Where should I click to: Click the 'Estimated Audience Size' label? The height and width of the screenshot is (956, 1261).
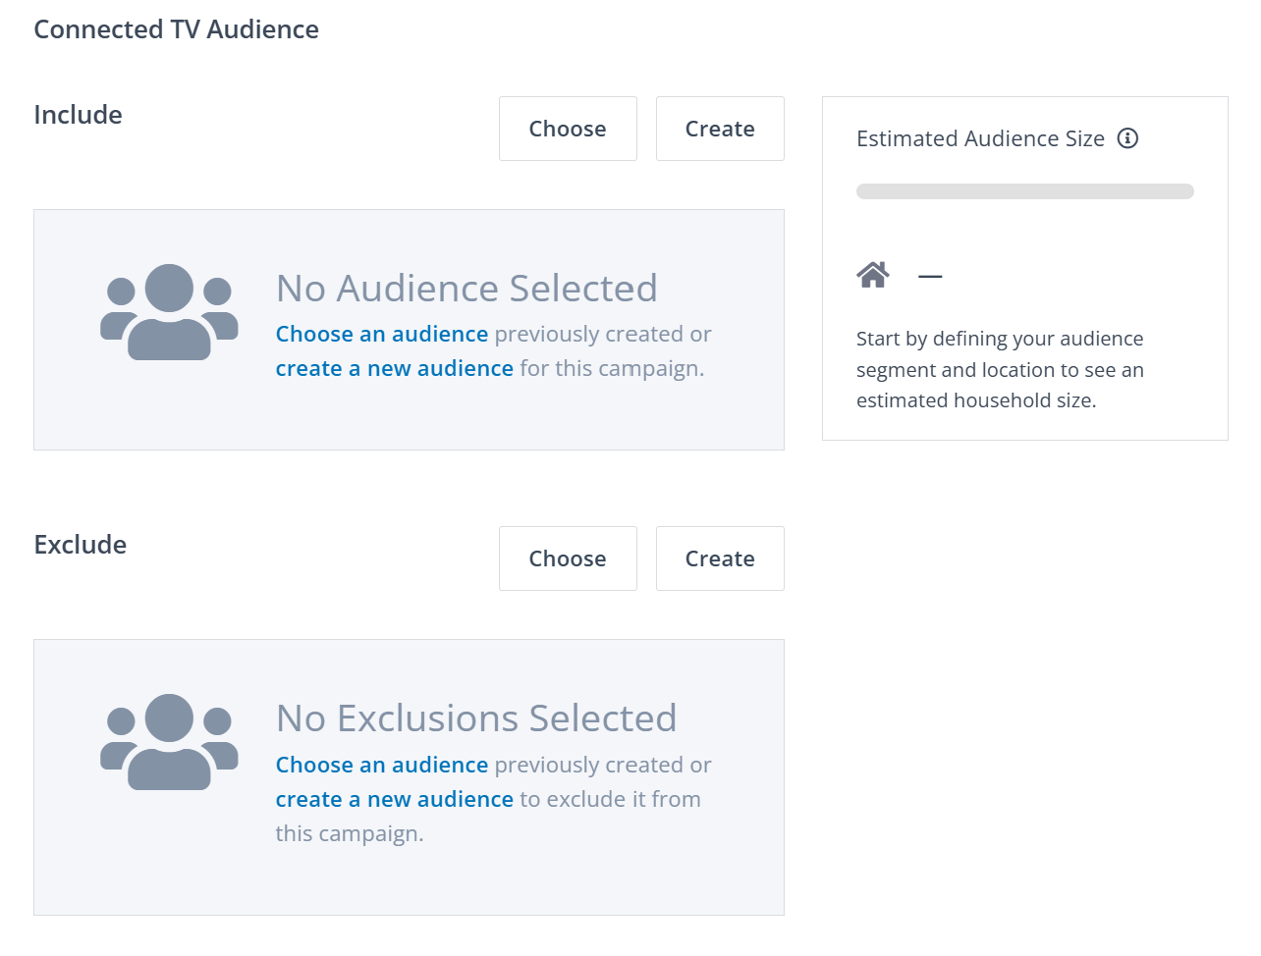click(x=979, y=138)
